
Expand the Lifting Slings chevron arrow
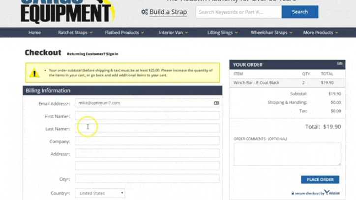[237, 33]
